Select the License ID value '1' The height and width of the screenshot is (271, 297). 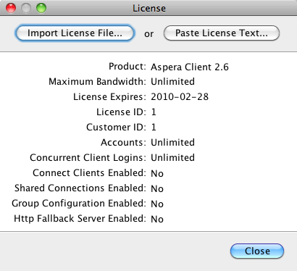(154, 112)
